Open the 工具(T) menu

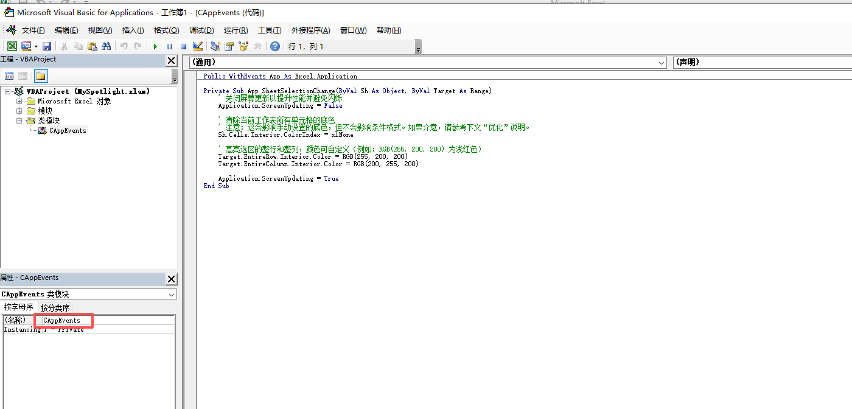270,30
